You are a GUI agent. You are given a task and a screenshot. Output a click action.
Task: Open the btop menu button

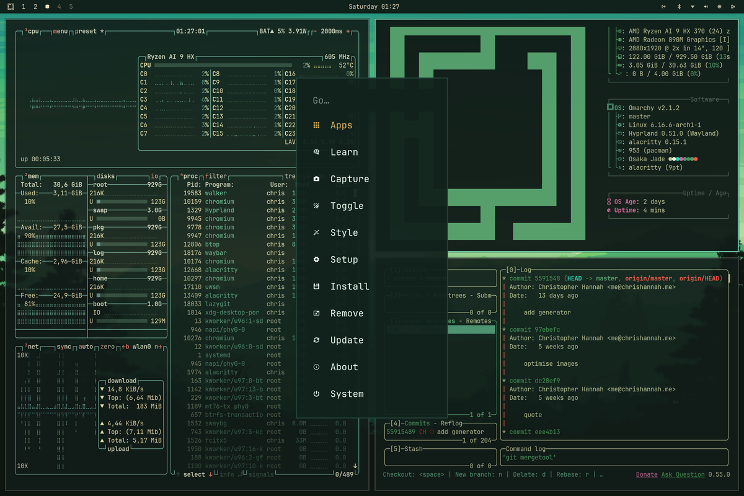[60, 31]
